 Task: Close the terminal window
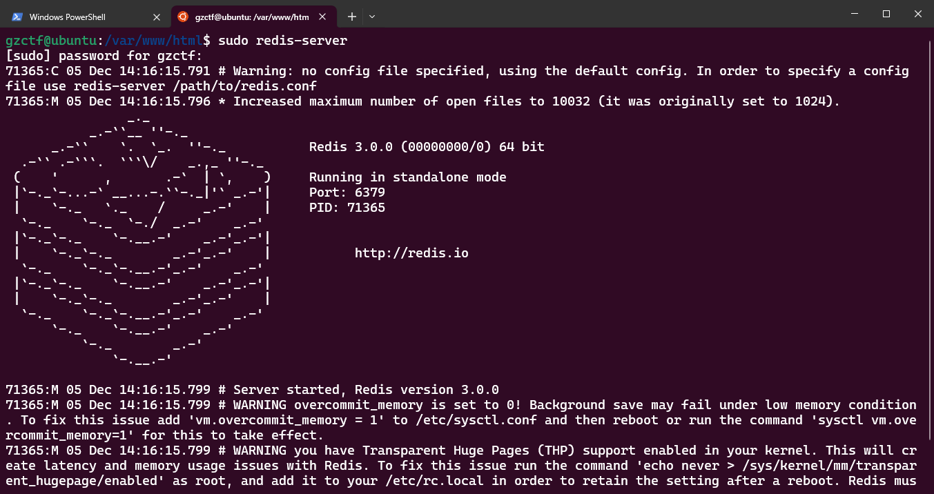click(917, 14)
